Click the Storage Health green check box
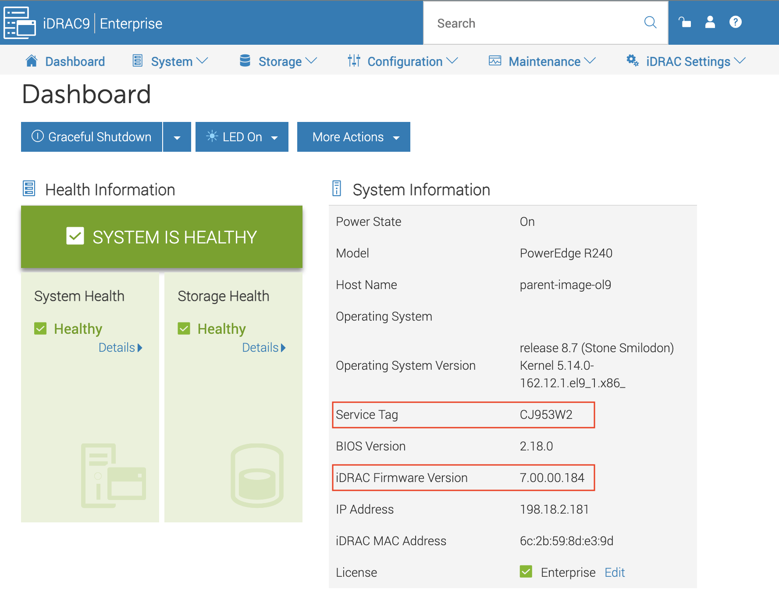 (x=184, y=329)
